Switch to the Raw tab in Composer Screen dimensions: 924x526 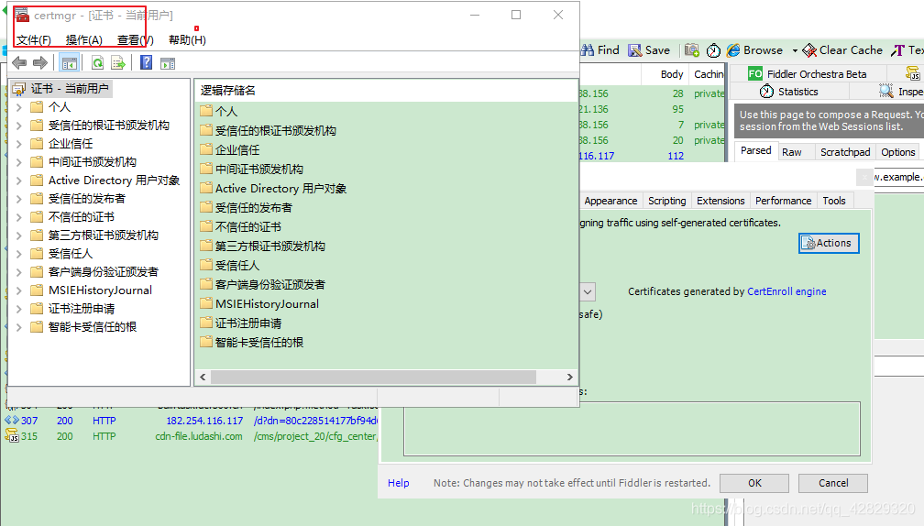pyautogui.click(x=792, y=152)
